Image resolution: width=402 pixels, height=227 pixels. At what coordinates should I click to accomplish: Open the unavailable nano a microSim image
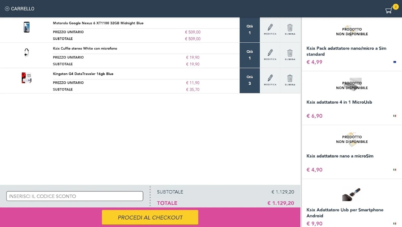(x=352, y=139)
